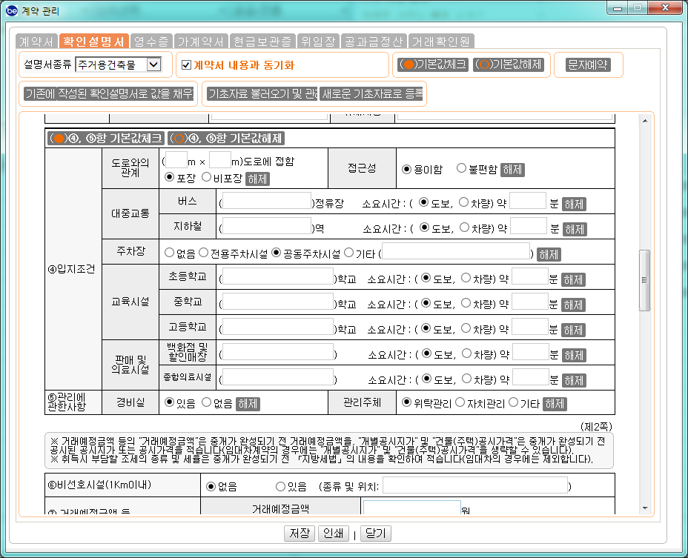
Task: Select 불편함 for 접근성
Action: [x=461, y=168]
